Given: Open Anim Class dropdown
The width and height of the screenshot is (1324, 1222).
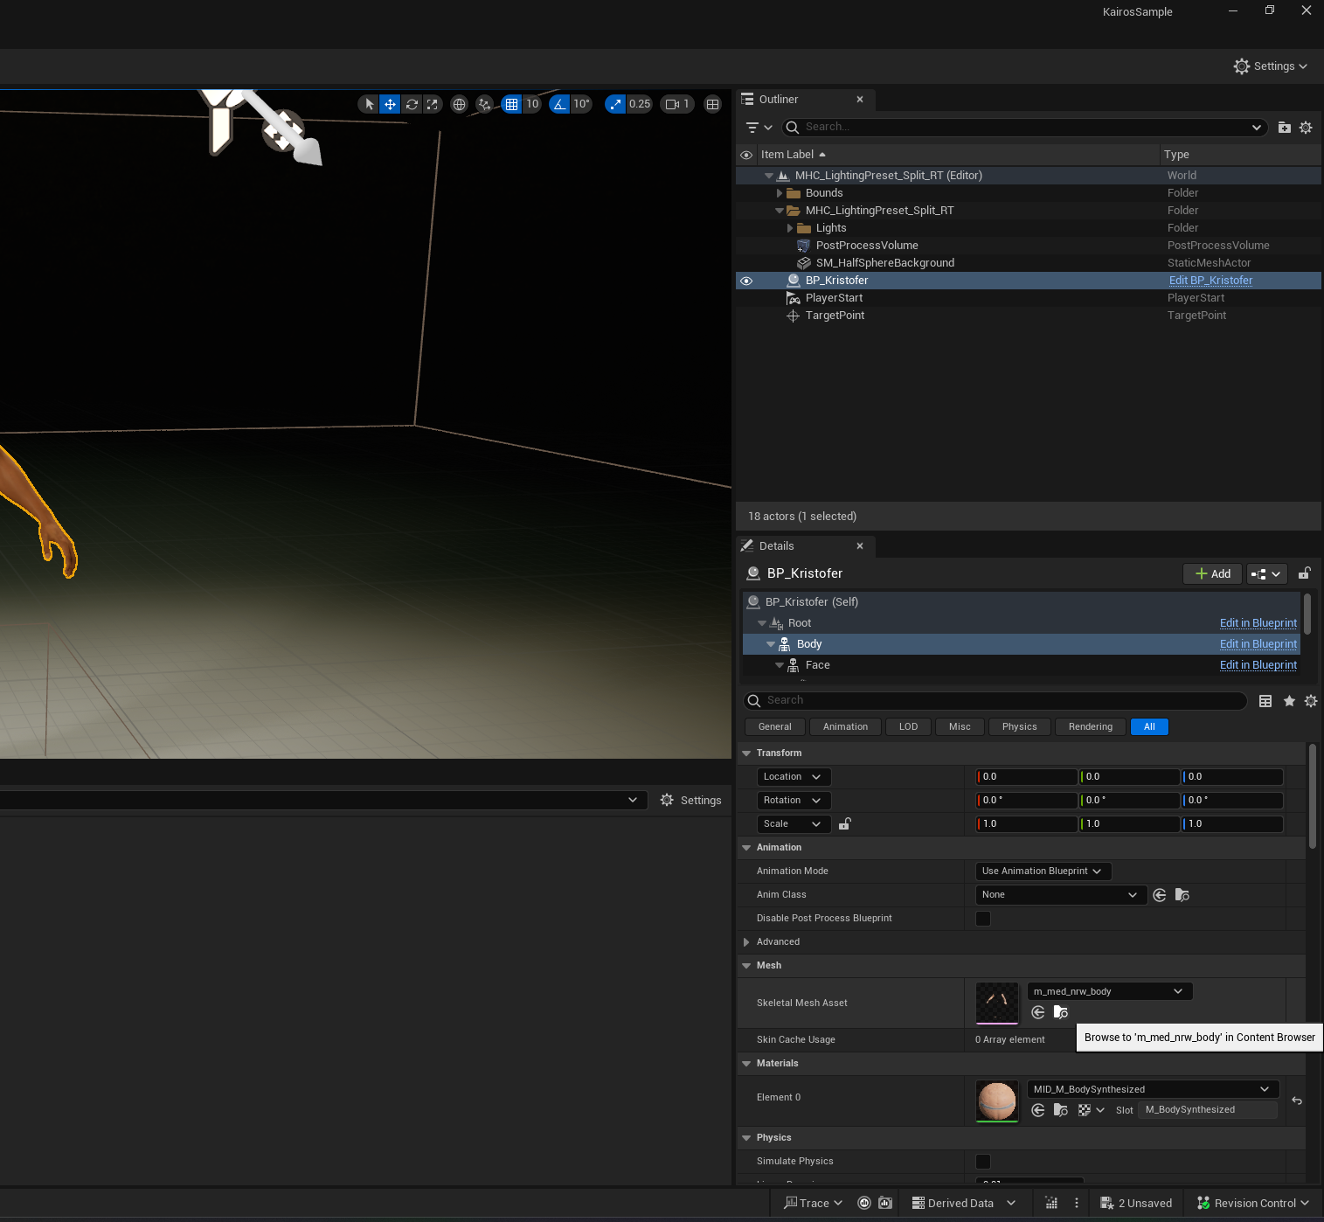Looking at the screenshot, I should [x=1060, y=895].
